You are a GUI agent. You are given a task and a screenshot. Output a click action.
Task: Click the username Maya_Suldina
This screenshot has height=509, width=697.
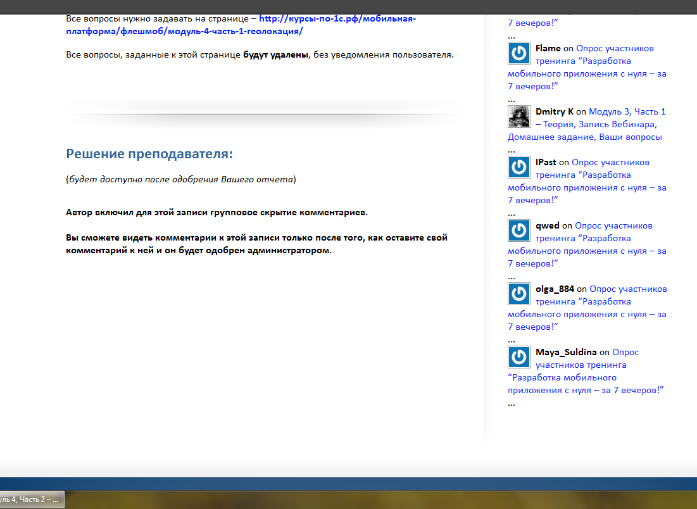click(x=566, y=353)
